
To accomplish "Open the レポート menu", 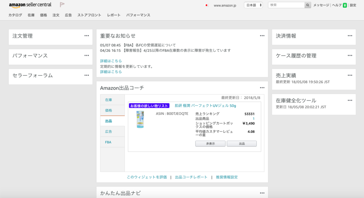I will [x=114, y=15].
